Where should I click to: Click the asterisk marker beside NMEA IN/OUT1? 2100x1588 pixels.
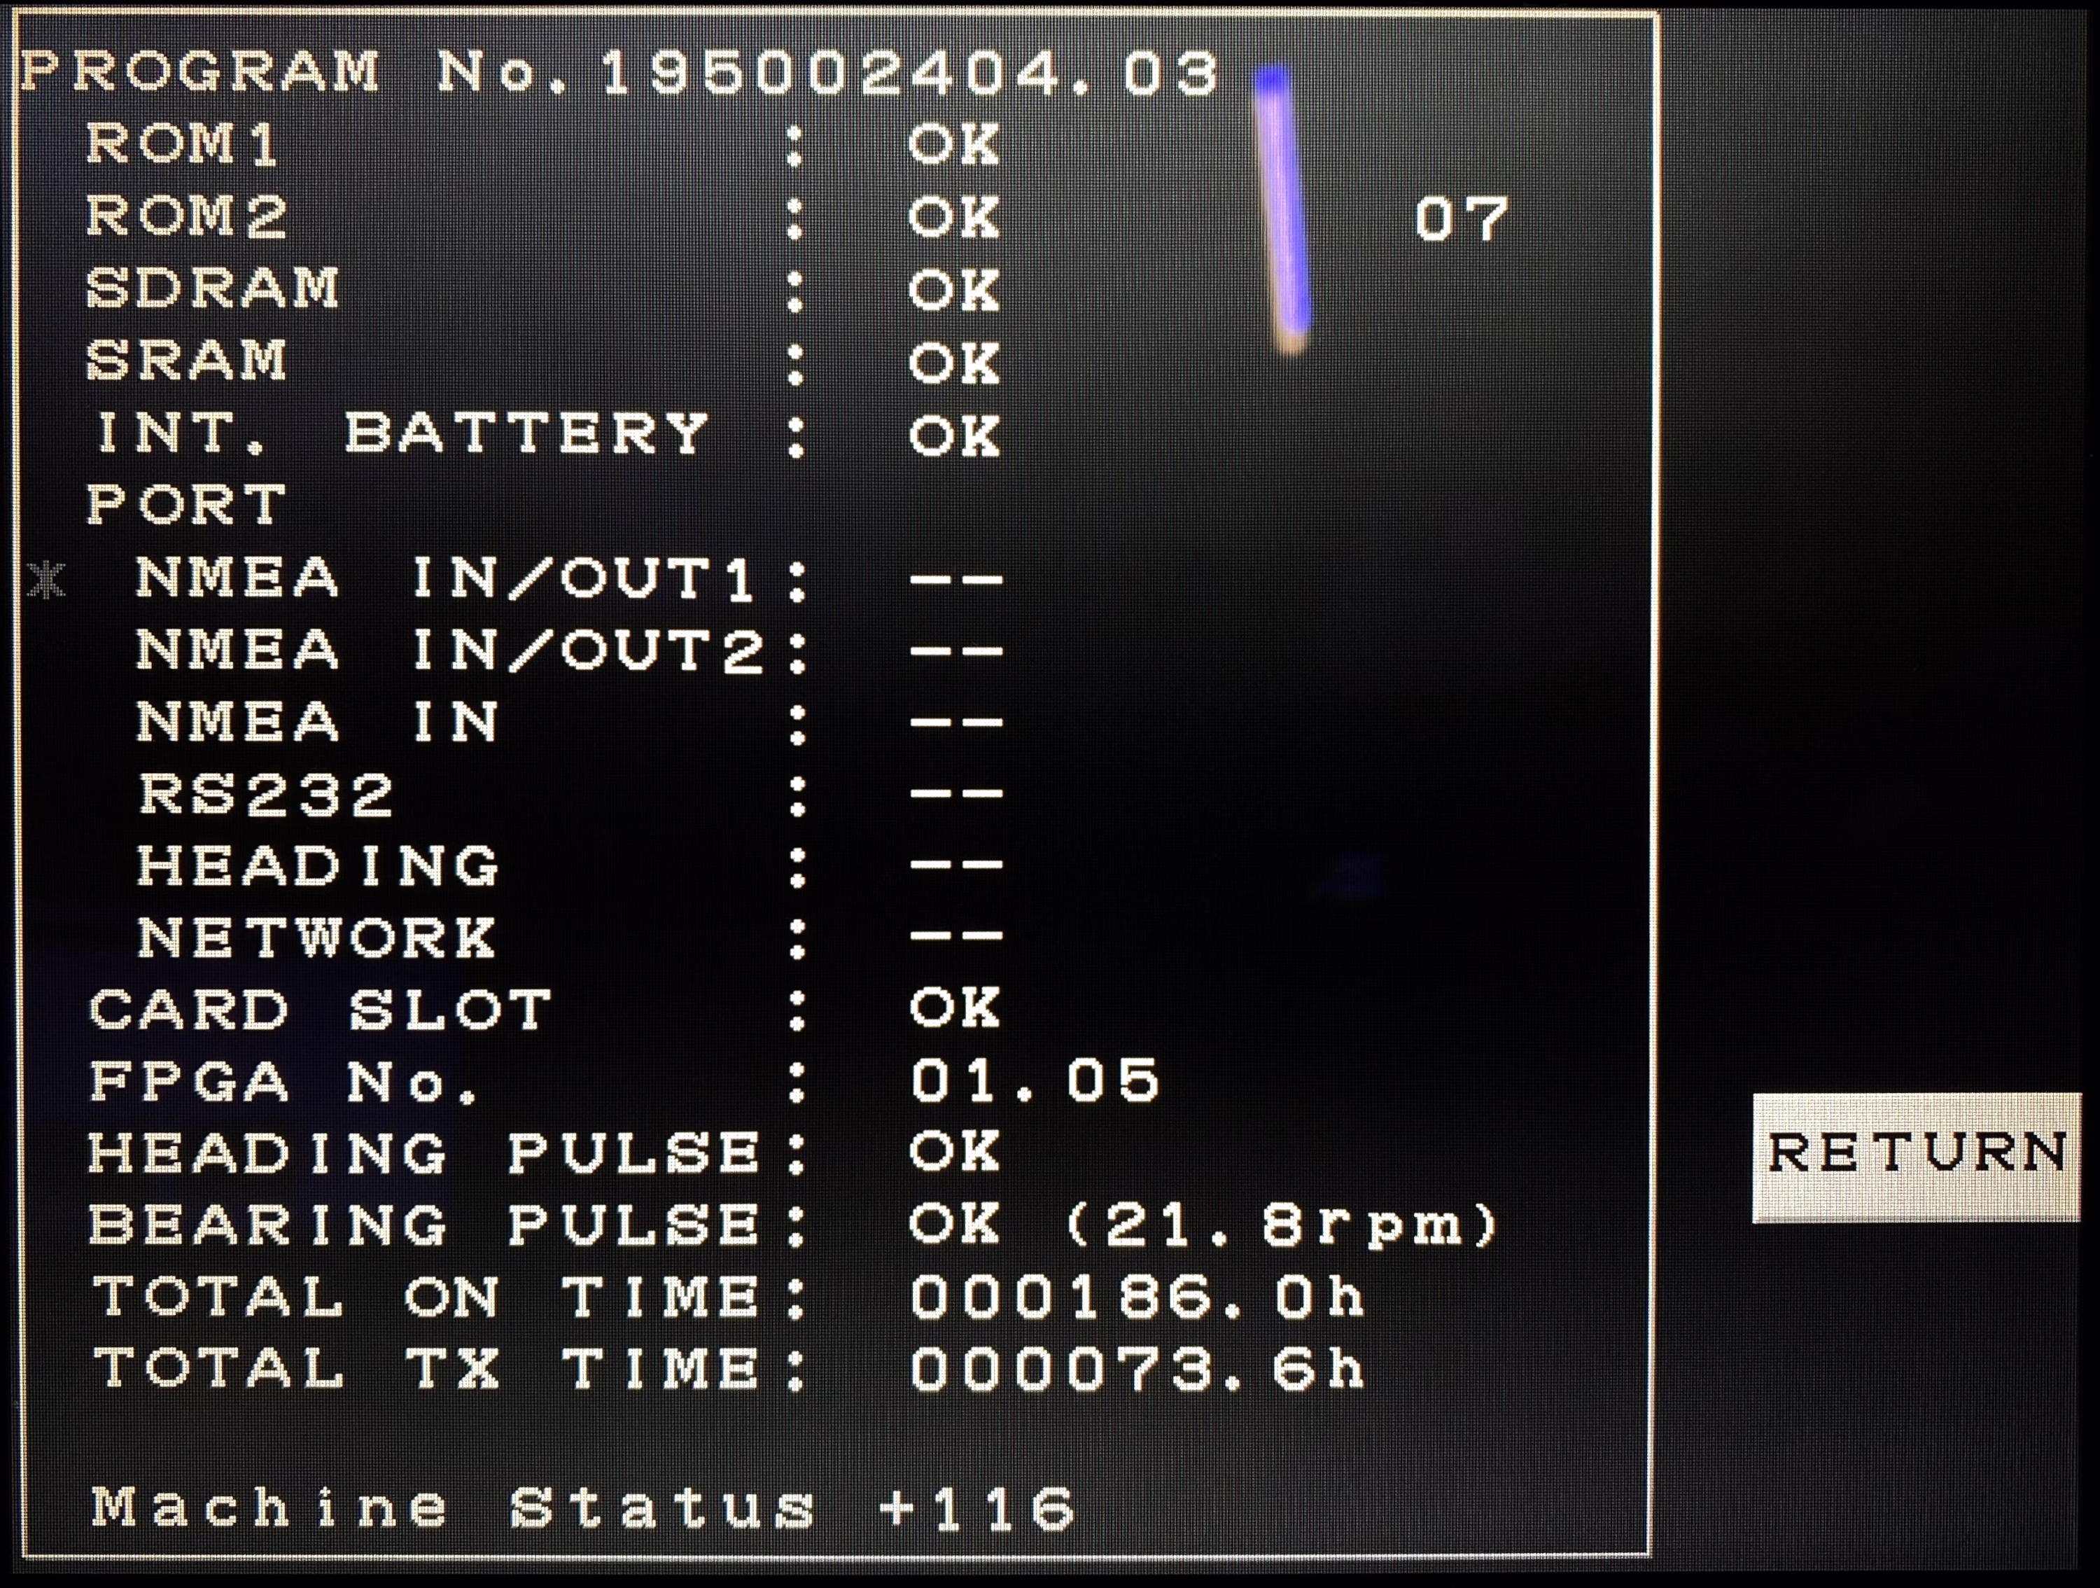click(x=45, y=580)
